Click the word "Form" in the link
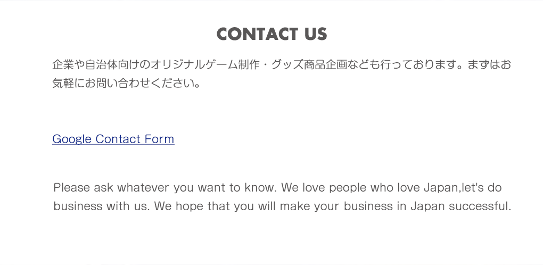The width and height of the screenshot is (543, 265). click(159, 139)
